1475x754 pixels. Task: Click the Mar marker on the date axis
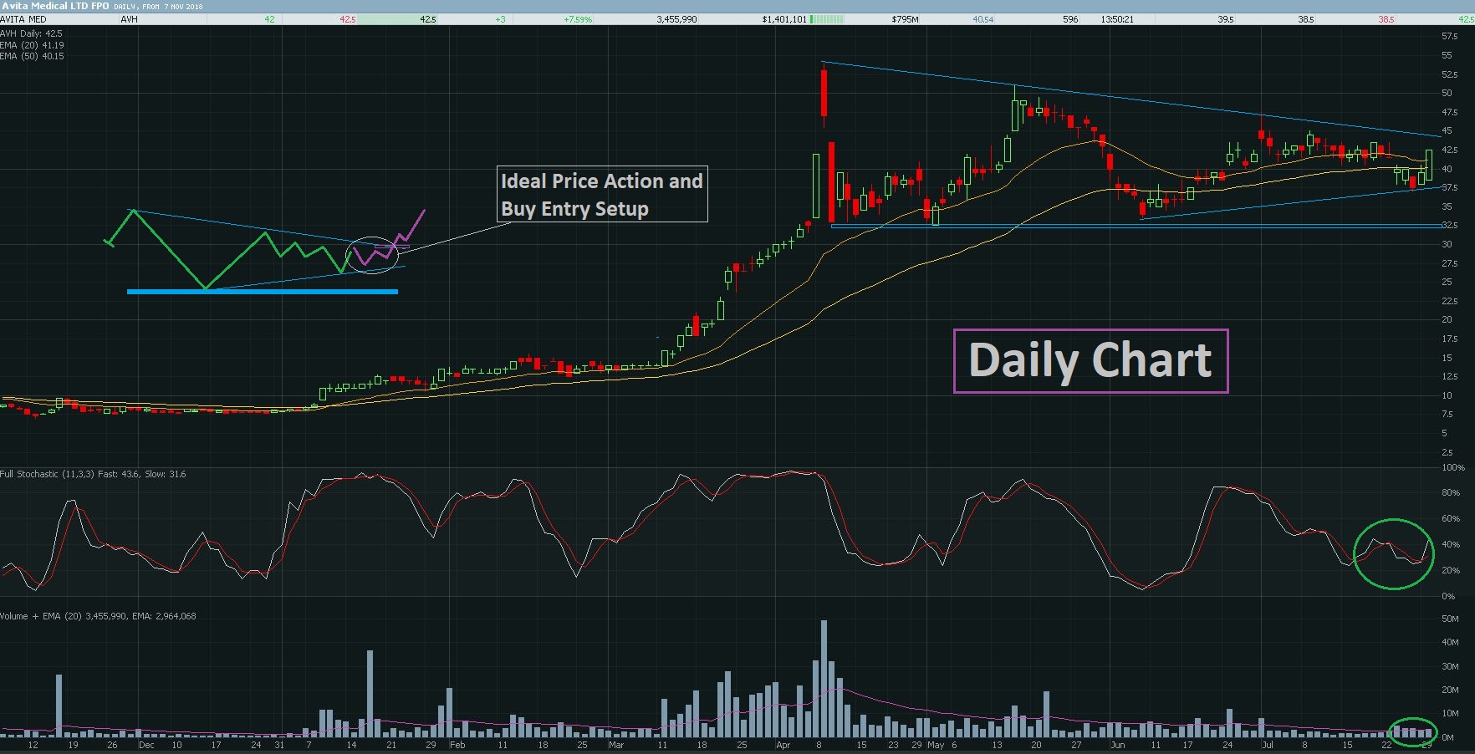tap(616, 745)
